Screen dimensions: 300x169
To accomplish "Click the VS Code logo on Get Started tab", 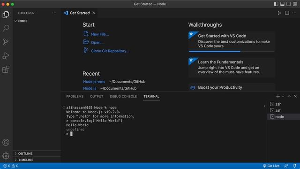I will click(66, 13).
